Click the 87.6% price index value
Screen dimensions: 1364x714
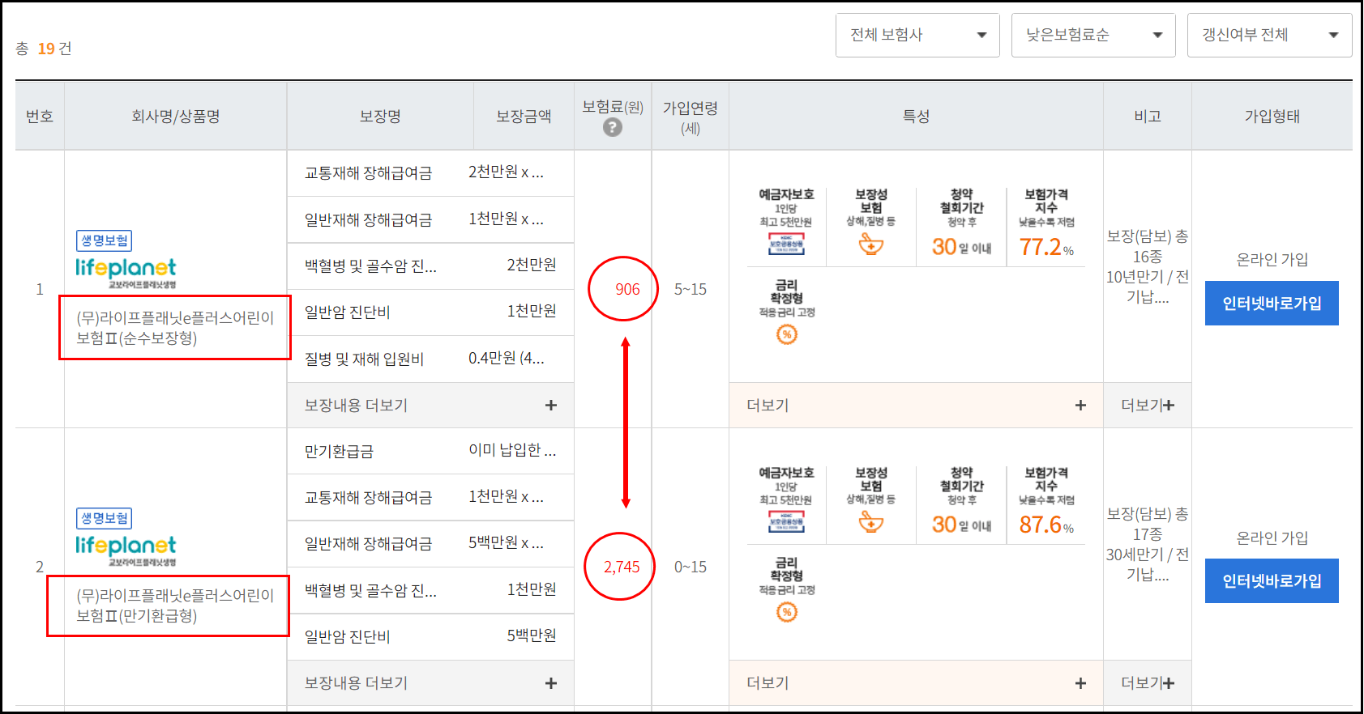[1046, 525]
